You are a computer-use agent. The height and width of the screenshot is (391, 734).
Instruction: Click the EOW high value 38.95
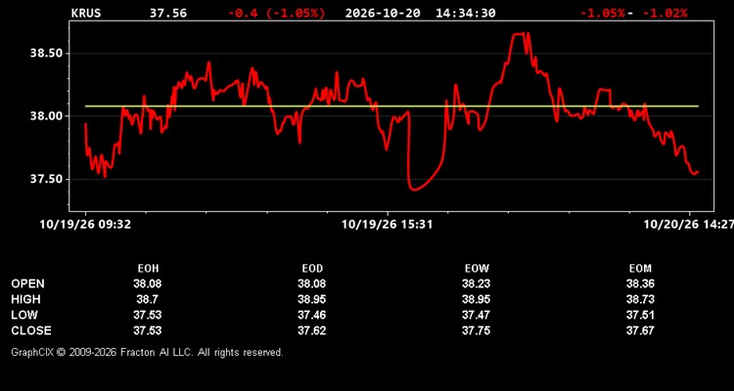[x=476, y=299]
